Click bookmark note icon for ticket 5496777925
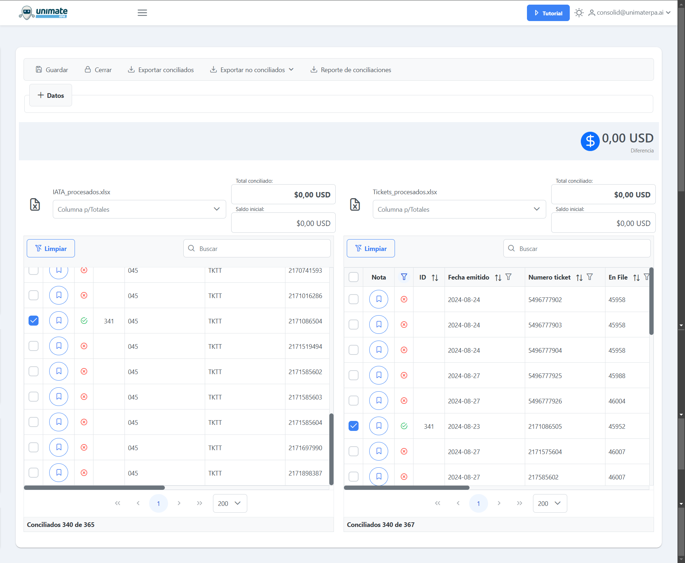This screenshot has width=685, height=563. pos(379,375)
